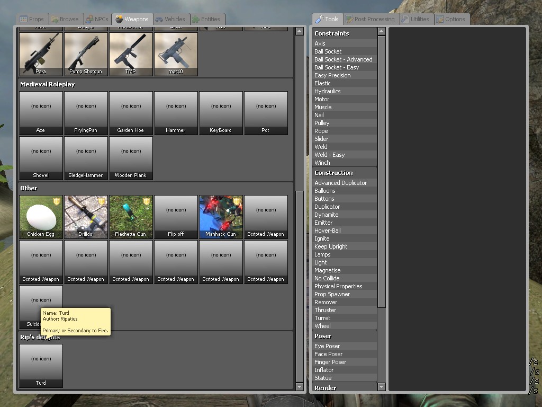Pick the Wooden Plank weapon
The height and width of the screenshot is (407, 542).
click(131, 158)
